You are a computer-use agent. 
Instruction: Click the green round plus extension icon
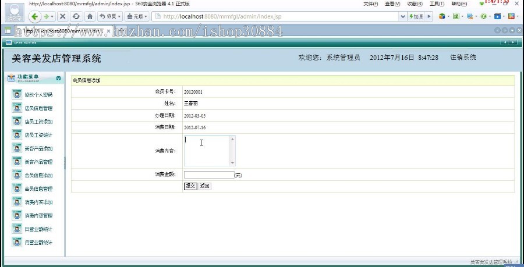(x=484, y=16)
